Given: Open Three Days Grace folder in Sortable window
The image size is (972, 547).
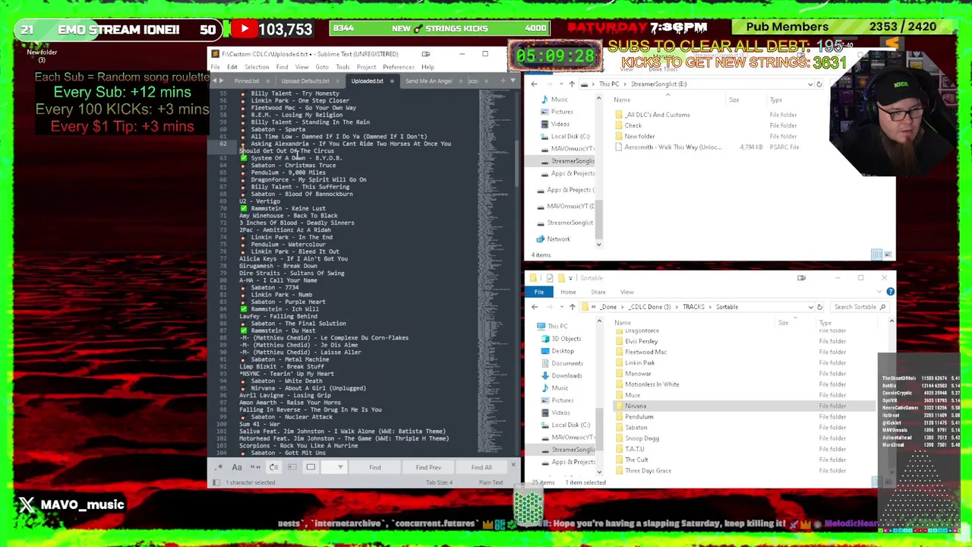Looking at the screenshot, I should [x=648, y=470].
